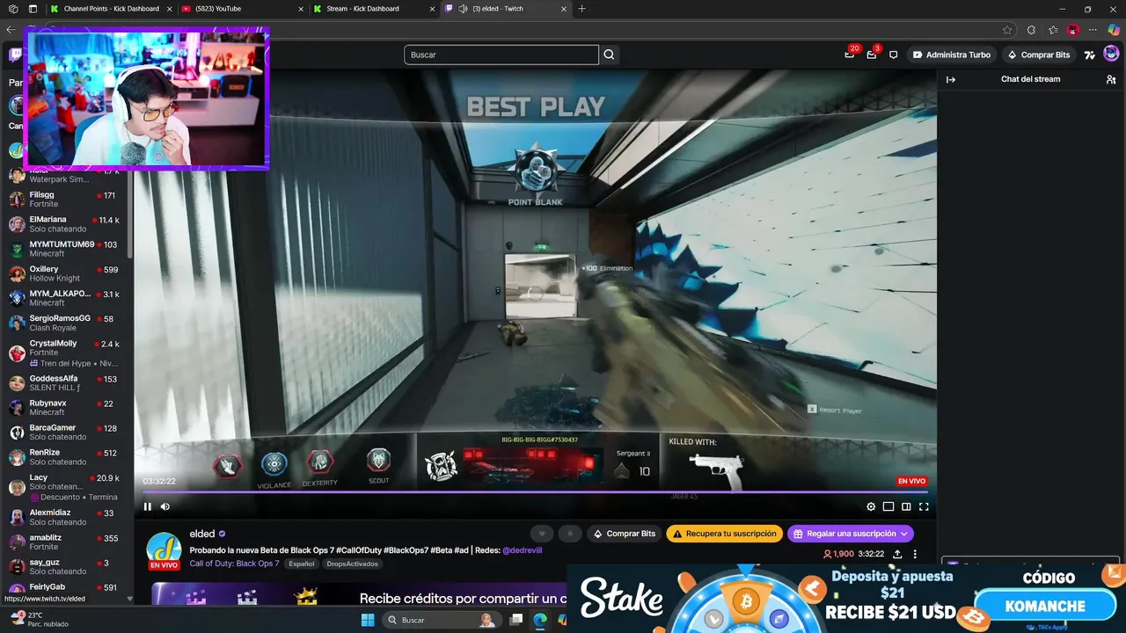
Task: Open messages icon with 3 badge
Action: point(872,55)
